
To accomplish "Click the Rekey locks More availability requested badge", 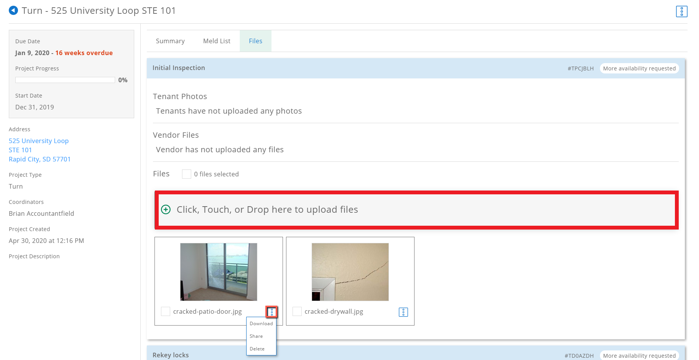I will 639,355.
